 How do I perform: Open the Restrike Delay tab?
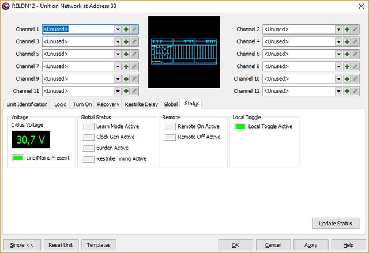coord(141,104)
